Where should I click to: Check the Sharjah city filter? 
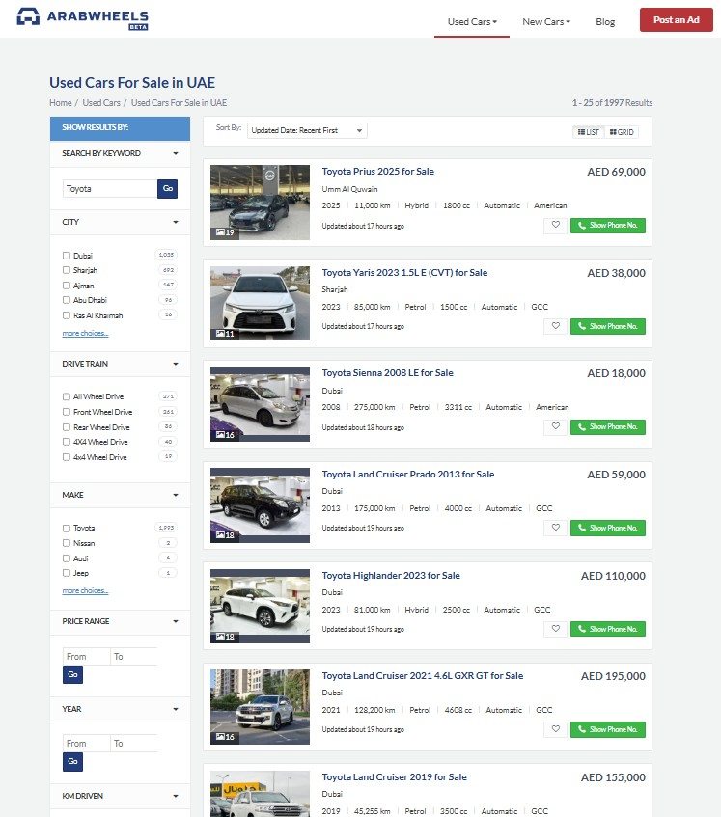67,270
